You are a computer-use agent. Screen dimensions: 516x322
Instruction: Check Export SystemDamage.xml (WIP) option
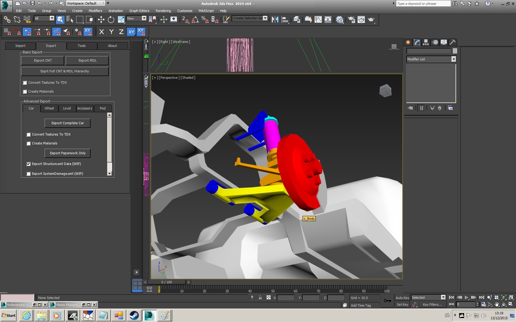click(x=29, y=174)
